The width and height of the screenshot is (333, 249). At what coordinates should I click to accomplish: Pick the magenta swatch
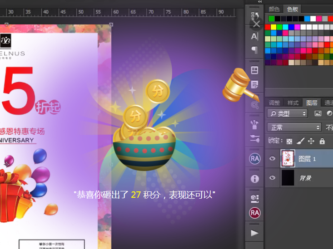pyautogui.click(x=297, y=27)
